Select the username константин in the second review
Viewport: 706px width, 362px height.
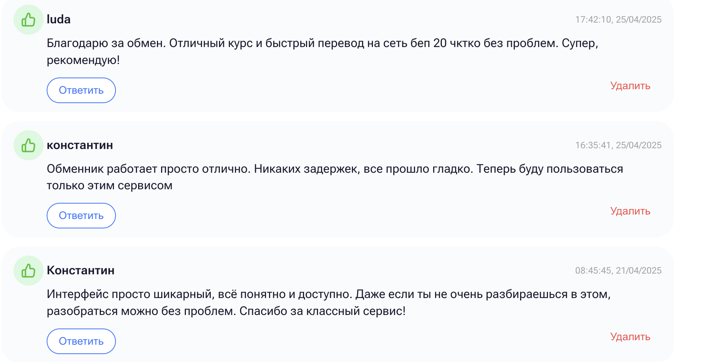[80, 145]
